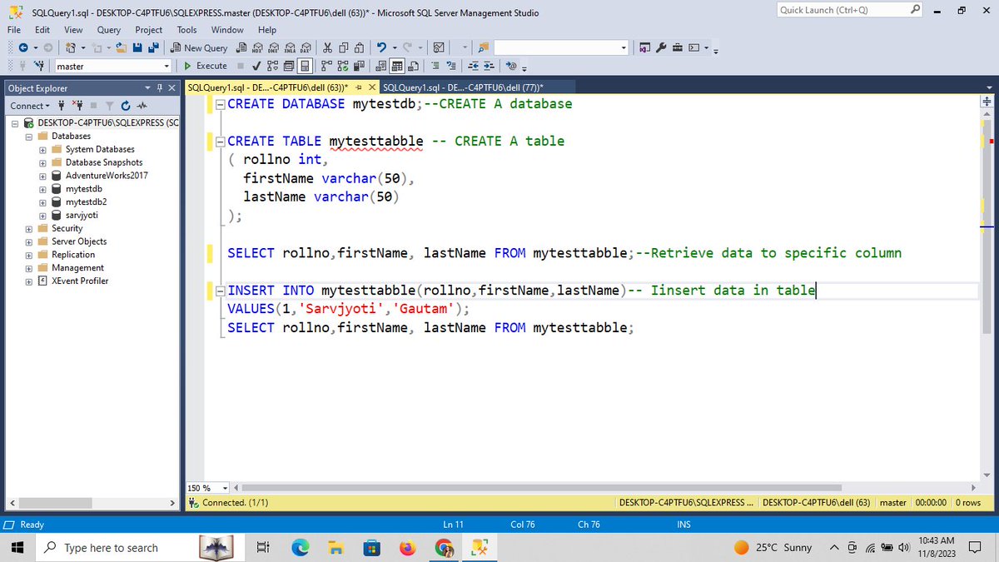
Task: Toggle IntelliSense Enabled icon
Action: pos(306,66)
